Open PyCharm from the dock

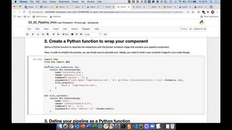point(141,126)
